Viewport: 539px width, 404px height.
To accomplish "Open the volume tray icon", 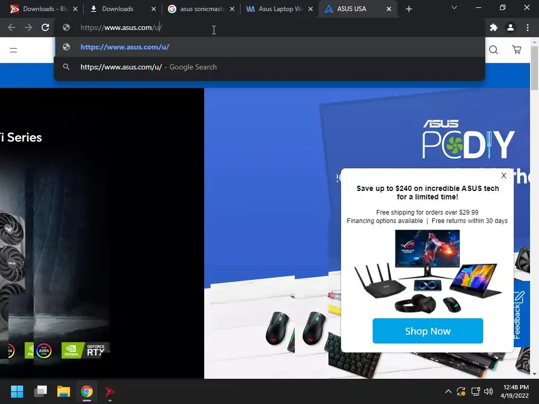I will pyautogui.click(x=488, y=391).
